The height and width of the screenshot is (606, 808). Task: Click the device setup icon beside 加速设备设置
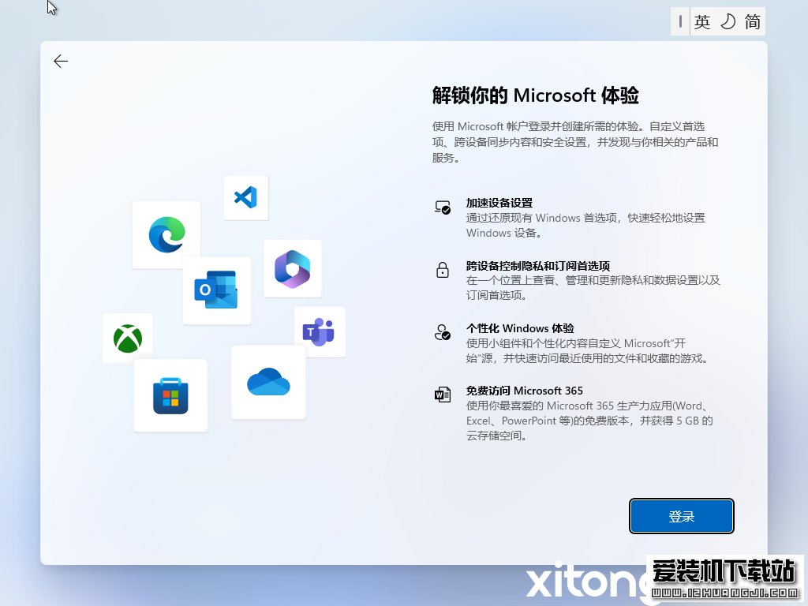[443, 208]
